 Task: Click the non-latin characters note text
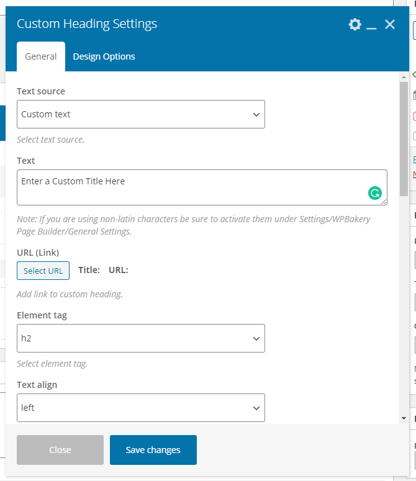(194, 225)
